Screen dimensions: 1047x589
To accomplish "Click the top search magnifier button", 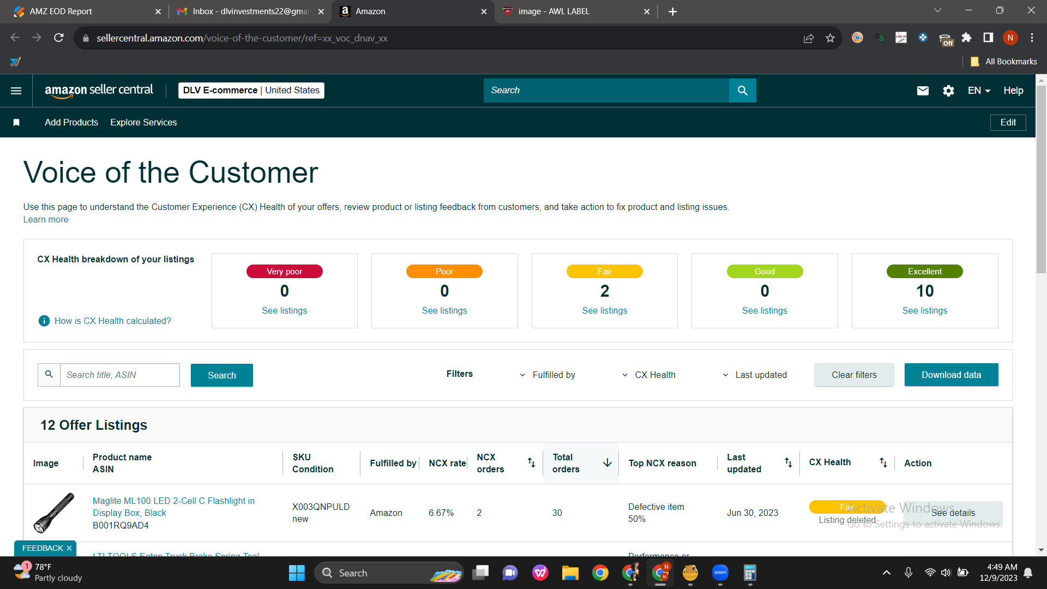I will point(742,91).
